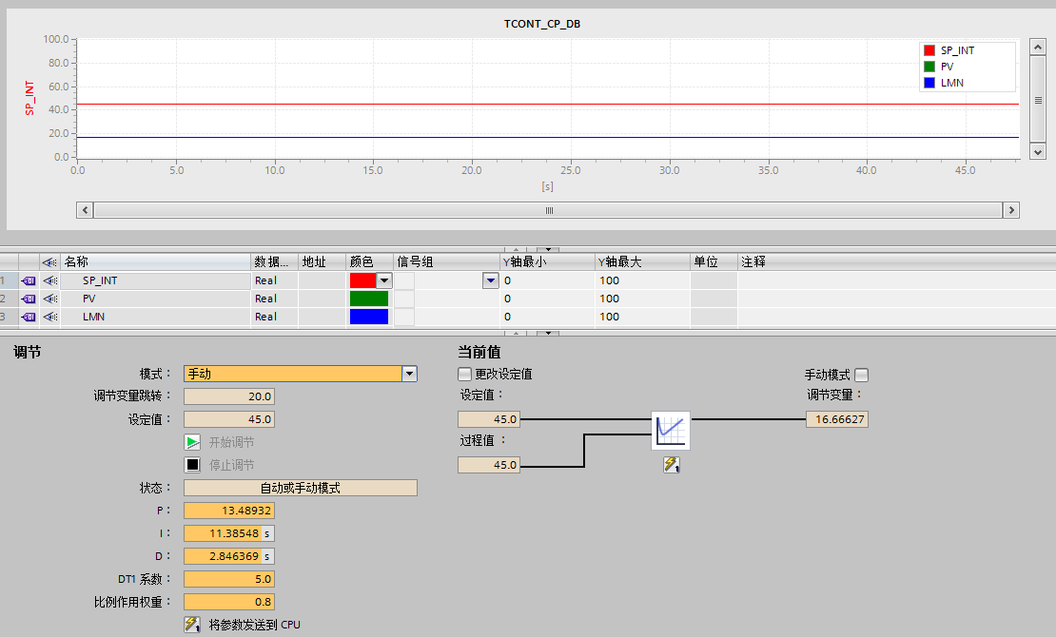The width and height of the screenshot is (1056, 637).
Task: Click the LMN row tag icon
Action: click(29, 318)
